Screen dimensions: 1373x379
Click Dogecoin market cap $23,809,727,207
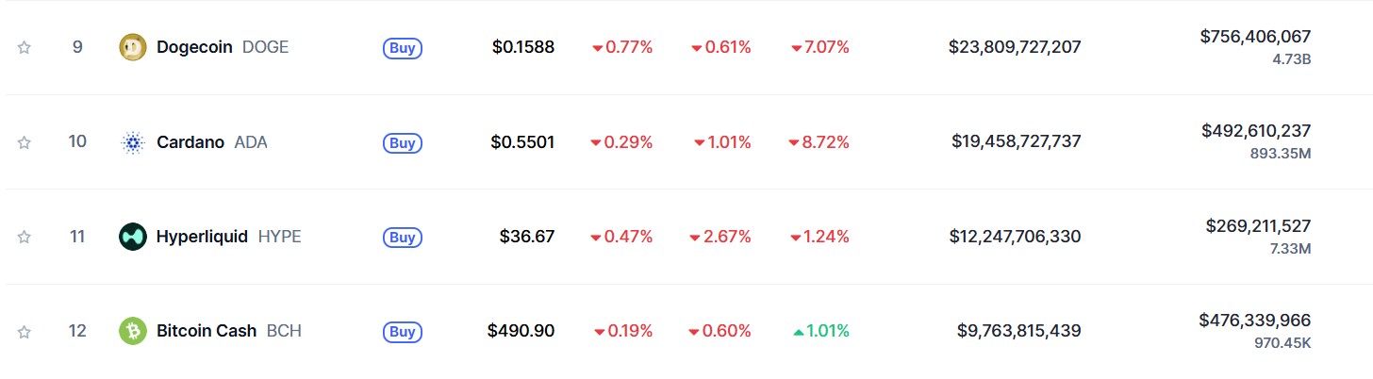(x=1015, y=47)
